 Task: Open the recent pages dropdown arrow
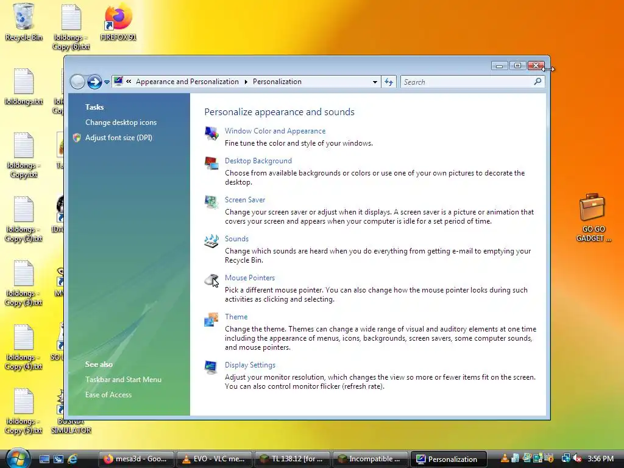pos(107,82)
